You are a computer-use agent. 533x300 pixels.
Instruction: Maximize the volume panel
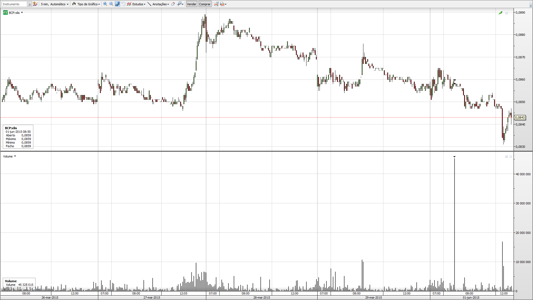[x=506, y=157]
